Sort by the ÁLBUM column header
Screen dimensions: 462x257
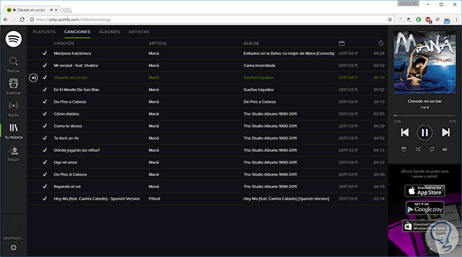pyautogui.click(x=251, y=43)
